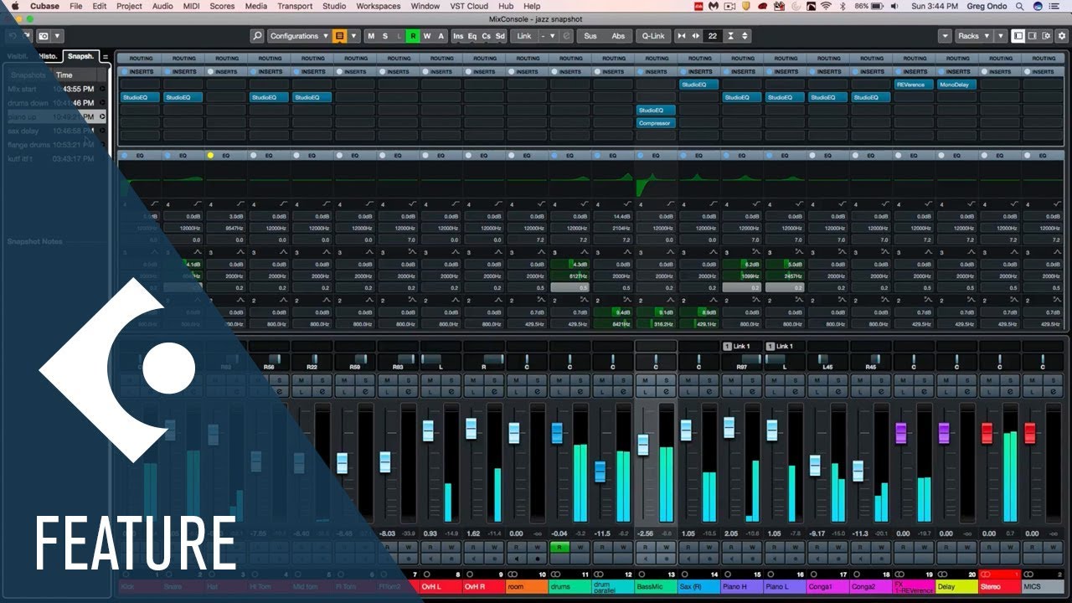Viewport: 1072px width, 603px height.
Task: Expand arrow next to yellow filter icon
Action: pyautogui.click(x=353, y=36)
